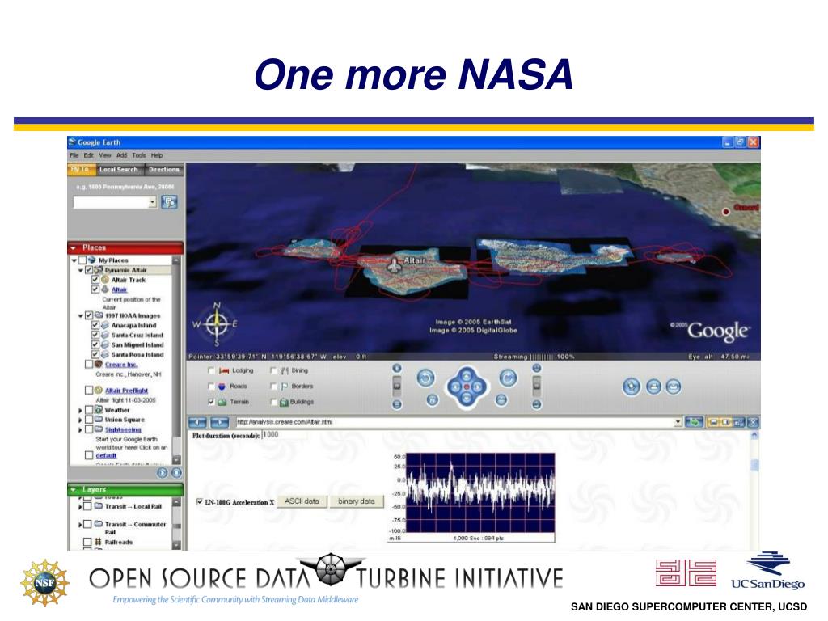Collapse the Dynamic Altair folder
The height and width of the screenshot is (621, 828).
[81, 270]
